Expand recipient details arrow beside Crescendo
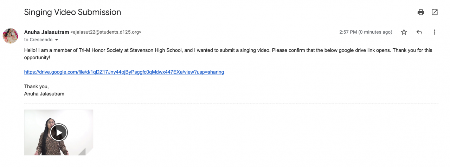This screenshot has height=167, width=450. (x=57, y=40)
